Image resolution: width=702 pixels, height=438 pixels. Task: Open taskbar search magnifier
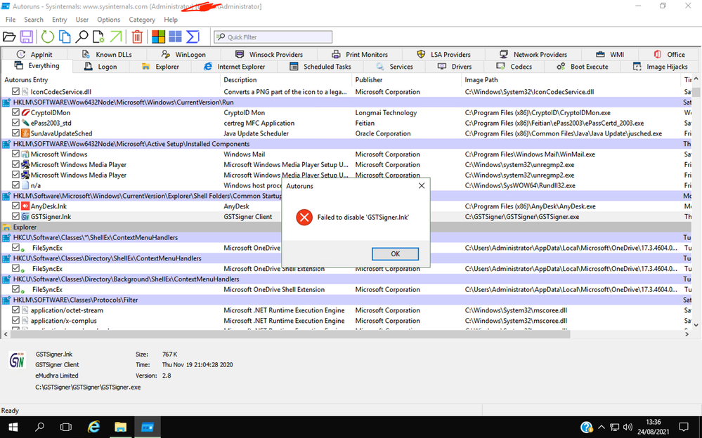39,427
